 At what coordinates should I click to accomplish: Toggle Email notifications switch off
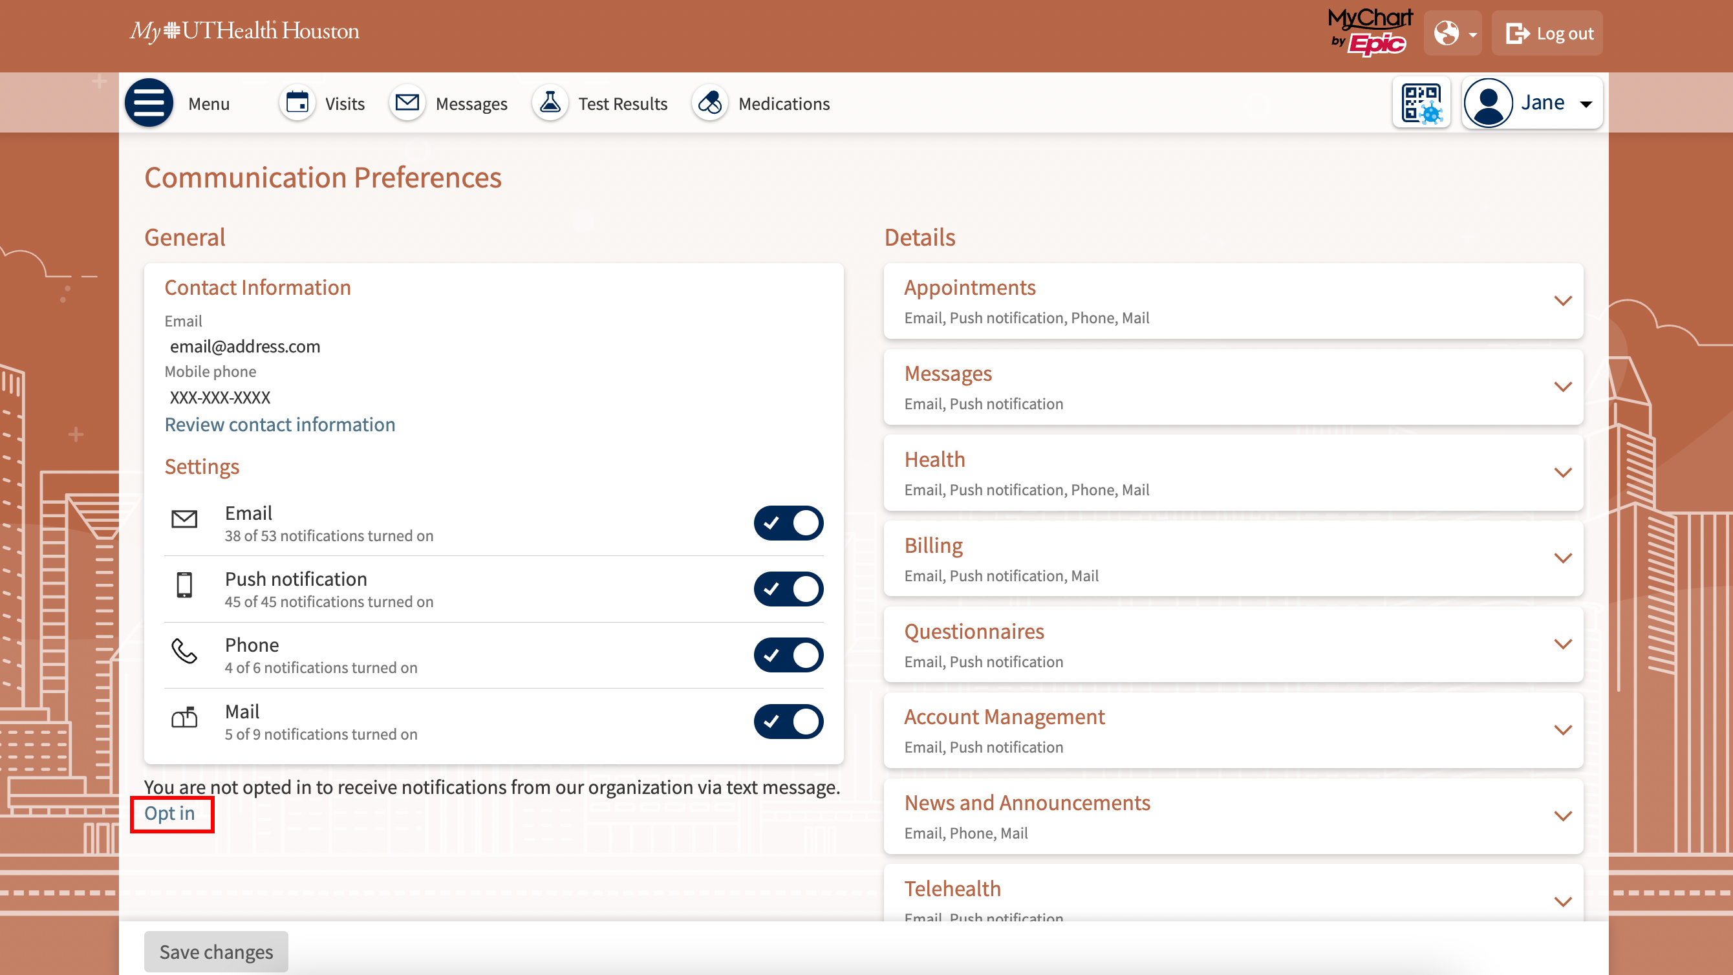click(788, 523)
